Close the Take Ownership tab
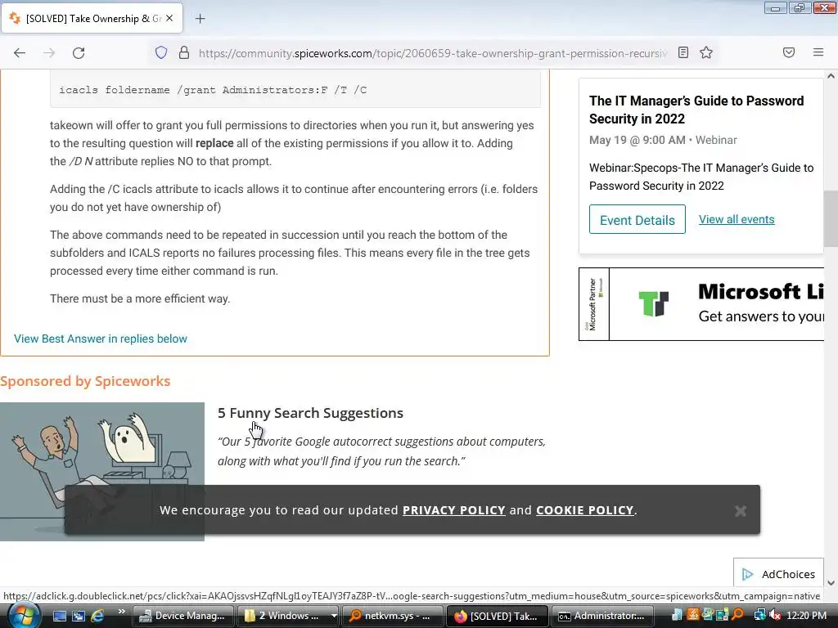The height and width of the screenshot is (628, 838). pos(169,18)
